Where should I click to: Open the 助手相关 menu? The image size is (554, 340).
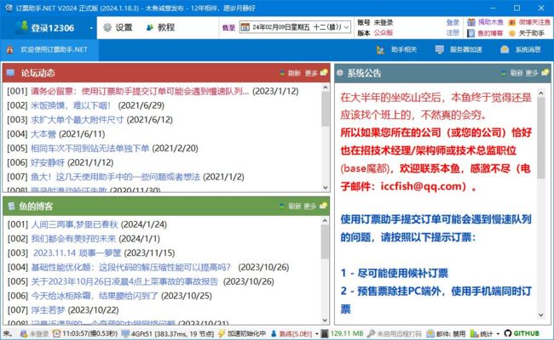click(x=396, y=49)
